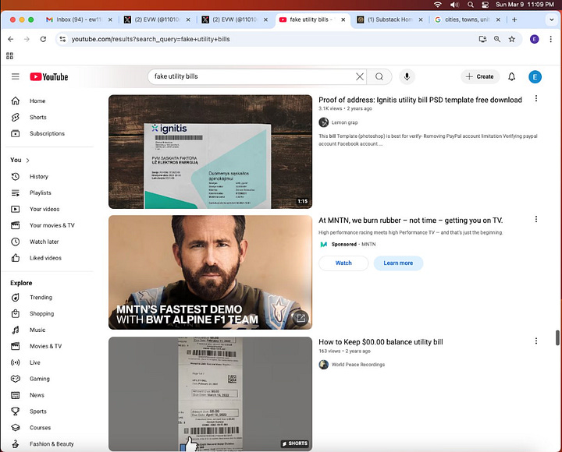This screenshot has height=452, width=562.
Task: Reload the page
Action: coord(43,39)
